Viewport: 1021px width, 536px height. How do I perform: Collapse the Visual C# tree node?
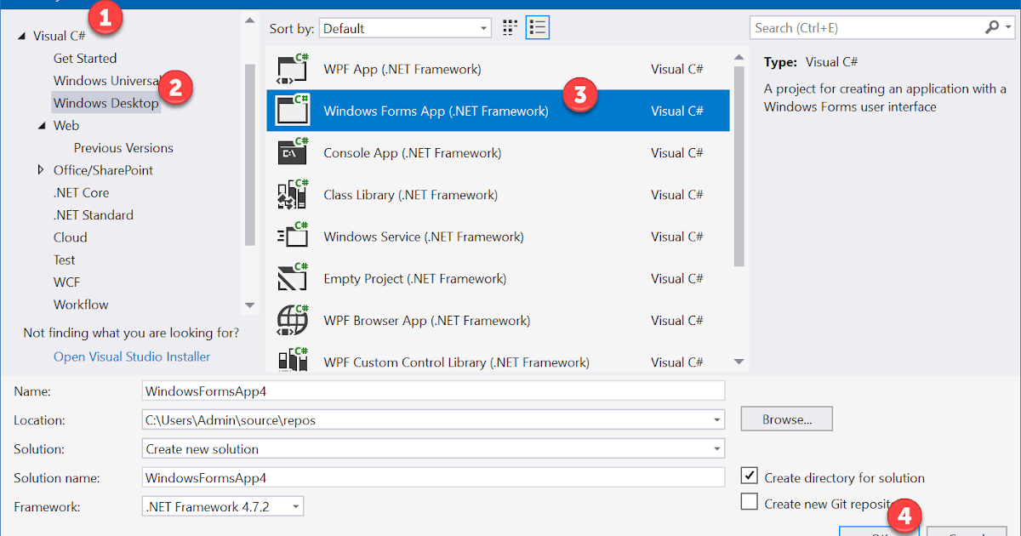pyautogui.click(x=20, y=36)
